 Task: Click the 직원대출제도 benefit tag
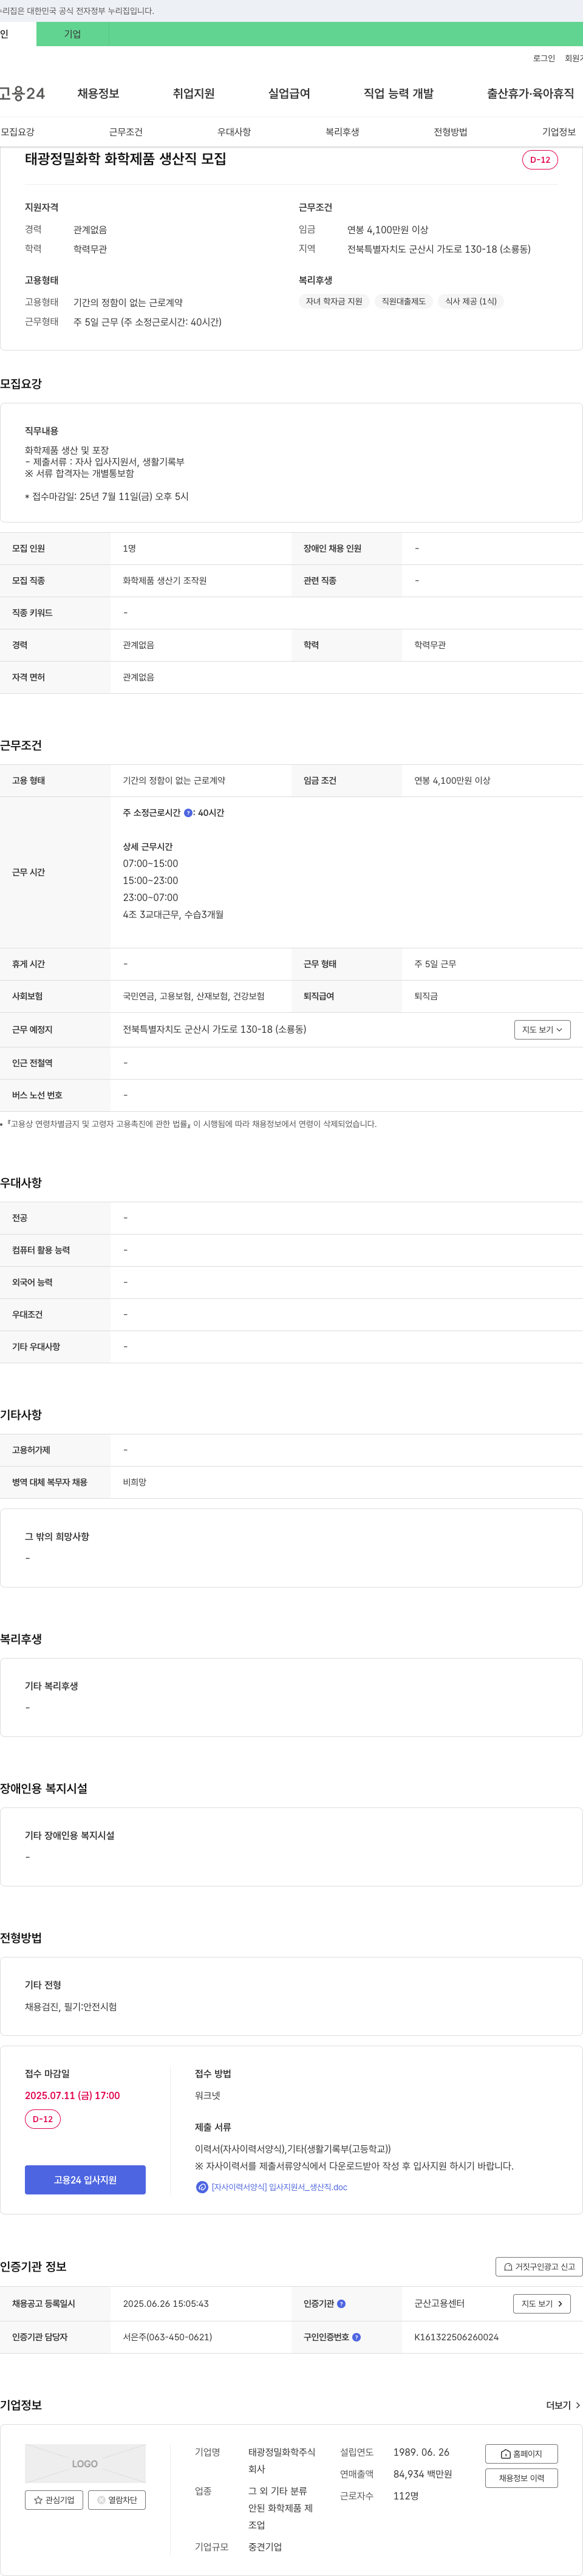pyautogui.click(x=403, y=301)
